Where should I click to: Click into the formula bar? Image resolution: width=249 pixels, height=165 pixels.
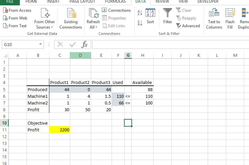[x=170, y=44]
